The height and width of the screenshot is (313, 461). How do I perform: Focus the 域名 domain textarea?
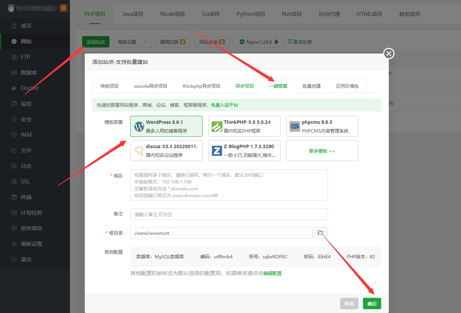[x=229, y=185]
